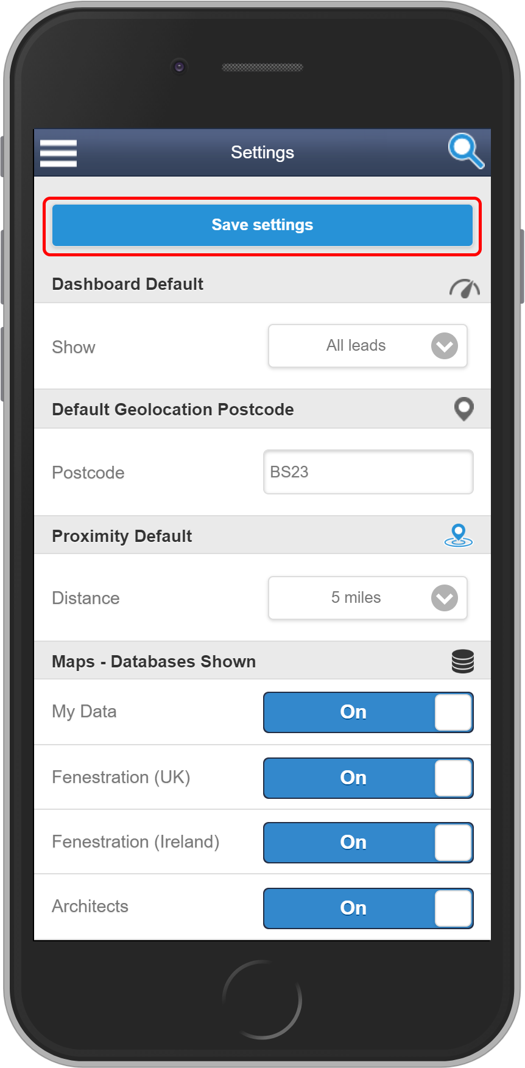Click the database stack icon beside Maps section

462,660
